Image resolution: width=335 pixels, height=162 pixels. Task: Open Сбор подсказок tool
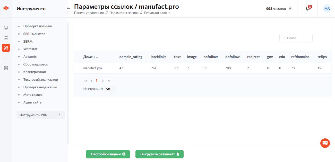coord(36,64)
